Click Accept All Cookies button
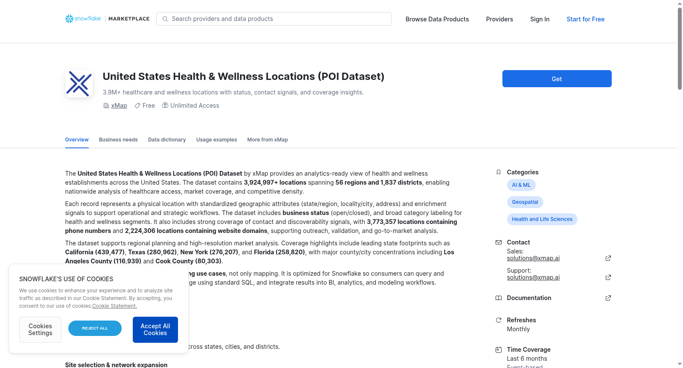The image size is (683, 368). click(155, 330)
